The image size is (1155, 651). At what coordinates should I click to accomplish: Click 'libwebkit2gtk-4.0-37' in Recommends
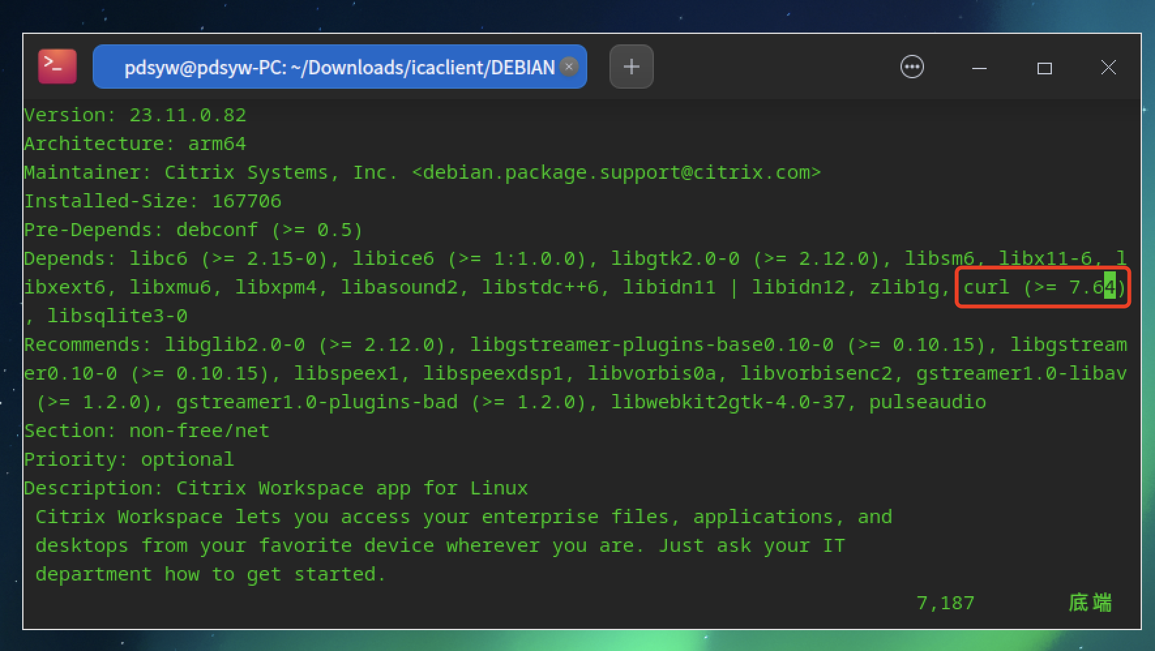[x=728, y=402]
